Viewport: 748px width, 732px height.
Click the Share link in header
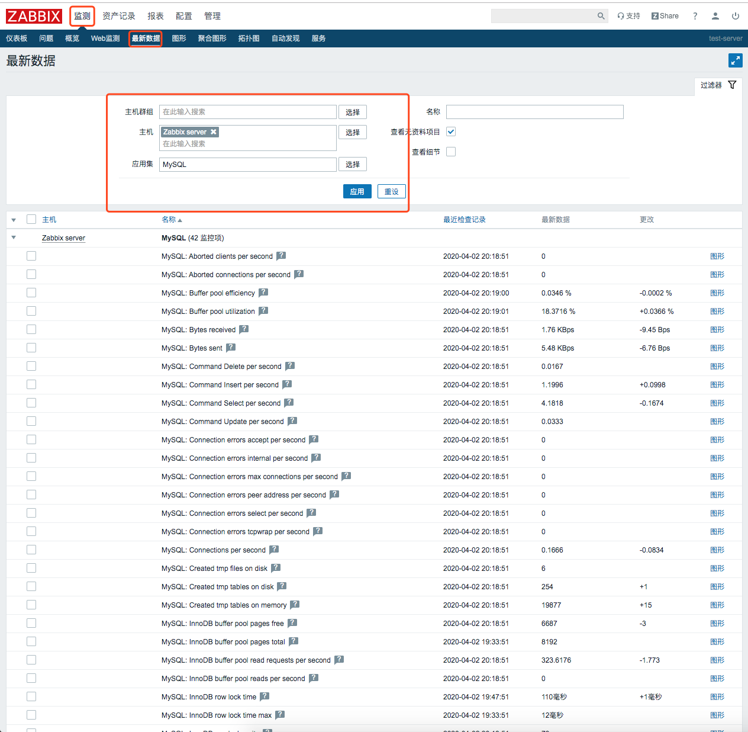pos(665,16)
